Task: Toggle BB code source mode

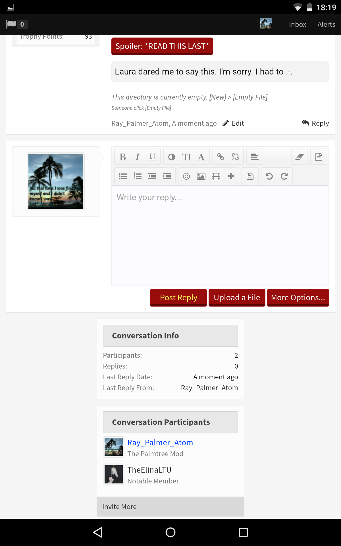Action: [319, 157]
